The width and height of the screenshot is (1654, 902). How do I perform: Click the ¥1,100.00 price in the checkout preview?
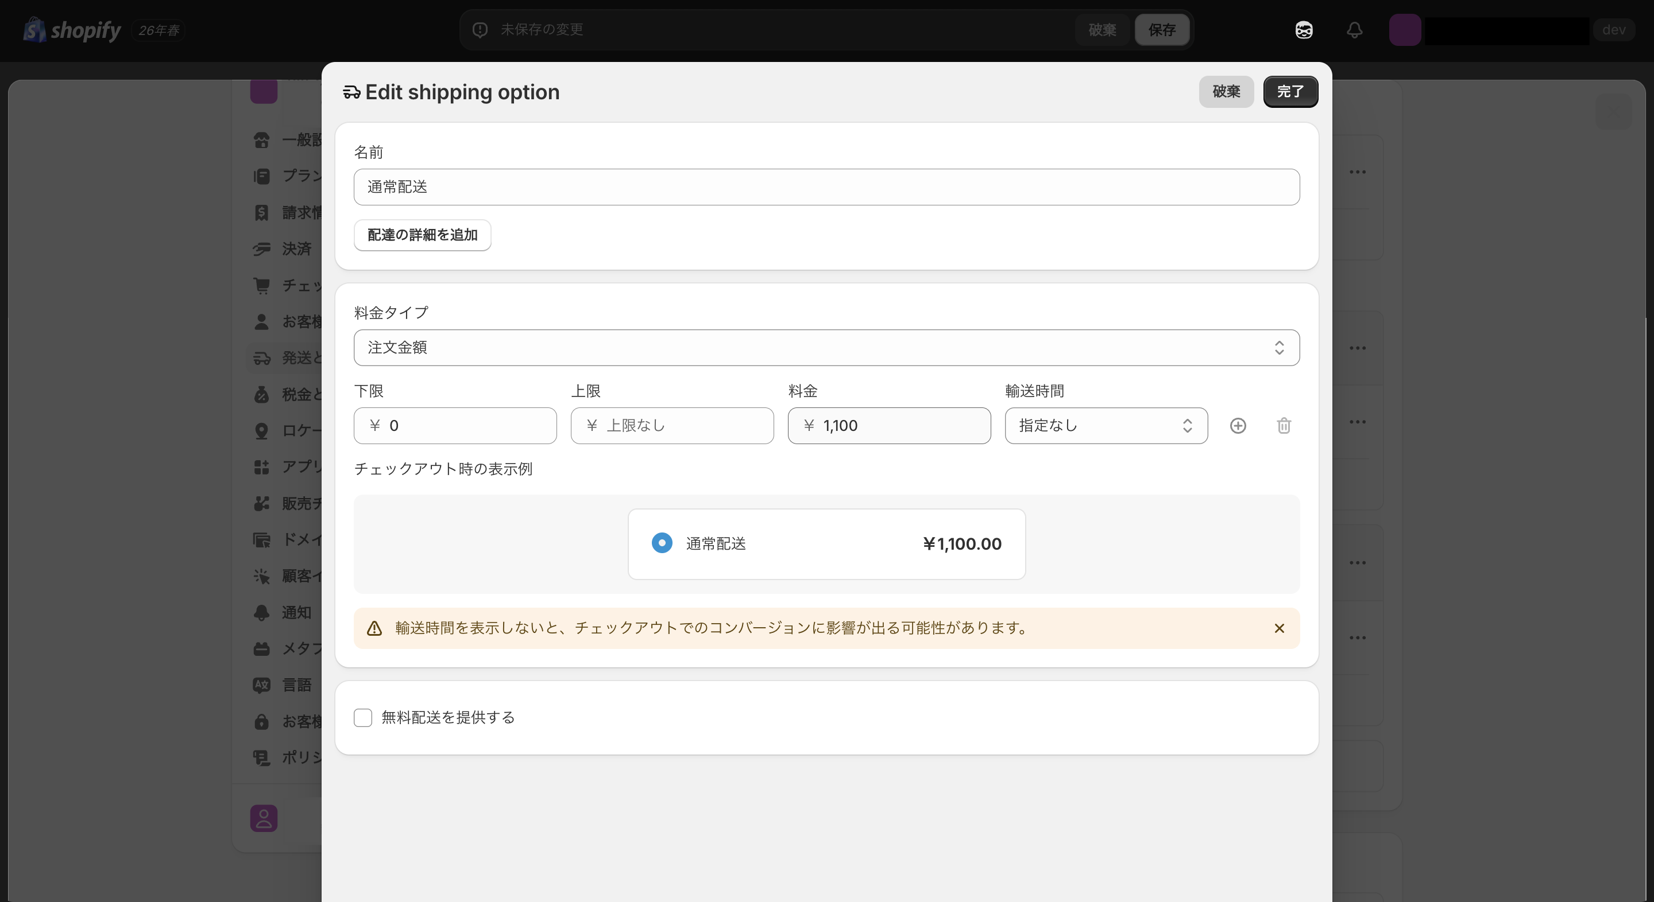pyautogui.click(x=961, y=544)
